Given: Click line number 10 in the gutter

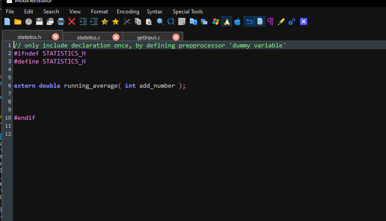Looking at the screenshot, I should (8, 118).
